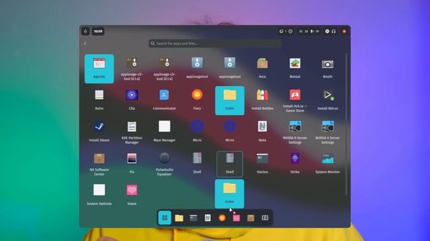
Task: Open Install Itch.io Game Store
Action: point(295,100)
